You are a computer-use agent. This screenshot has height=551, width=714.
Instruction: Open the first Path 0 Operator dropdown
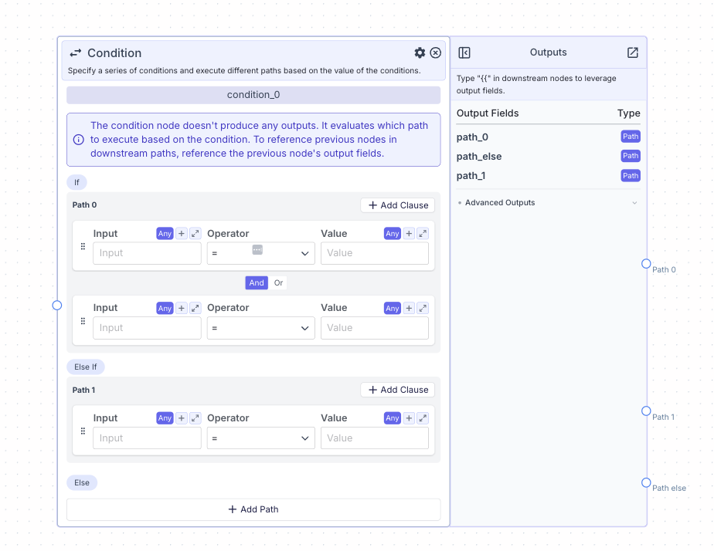coord(260,253)
